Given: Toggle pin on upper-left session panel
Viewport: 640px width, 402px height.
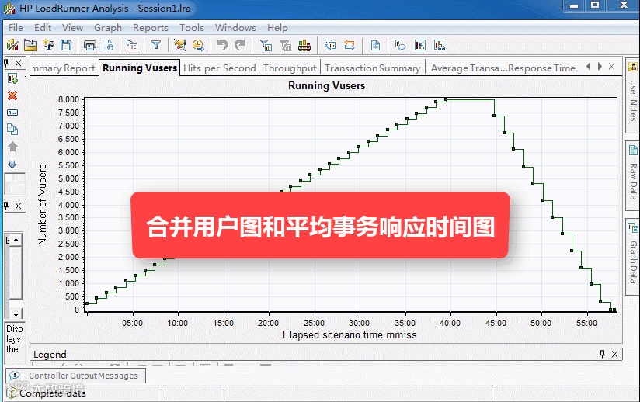Looking at the screenshot, I should [x=6, y=63].
